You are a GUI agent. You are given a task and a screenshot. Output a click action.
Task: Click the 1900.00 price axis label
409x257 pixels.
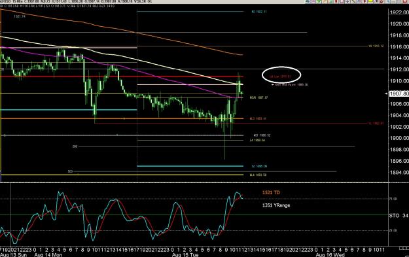click(x=399, y=138)
